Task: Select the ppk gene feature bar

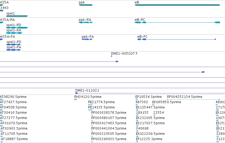Action: pyautogui.click(x=85, y=5)
